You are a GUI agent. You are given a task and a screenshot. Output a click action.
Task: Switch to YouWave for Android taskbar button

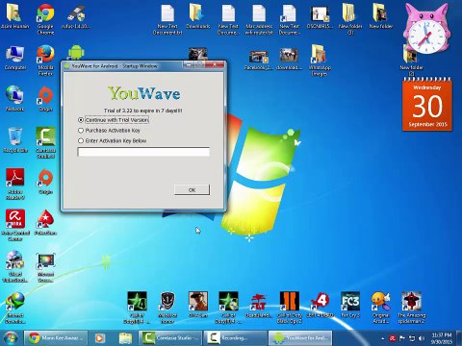300,338
